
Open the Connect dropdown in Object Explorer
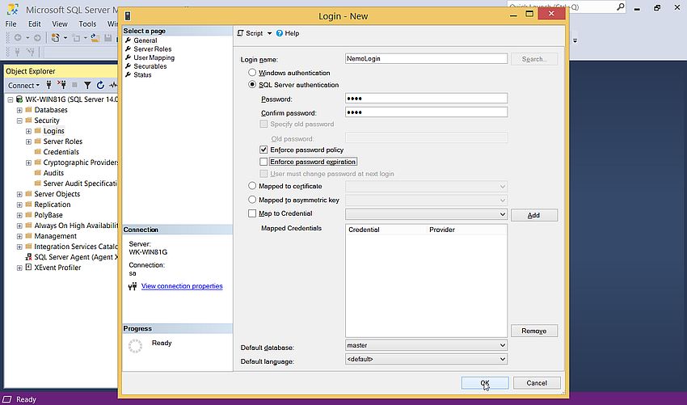coord(23,85)
